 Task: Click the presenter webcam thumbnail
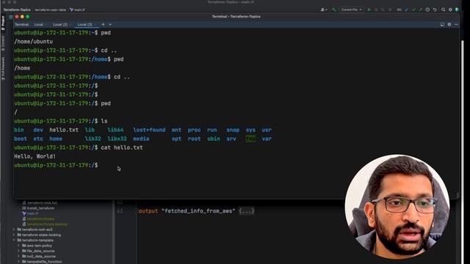397,207
